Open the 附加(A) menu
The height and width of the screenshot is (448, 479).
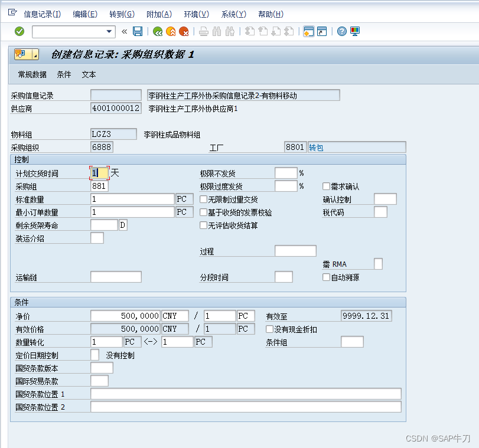159,14
